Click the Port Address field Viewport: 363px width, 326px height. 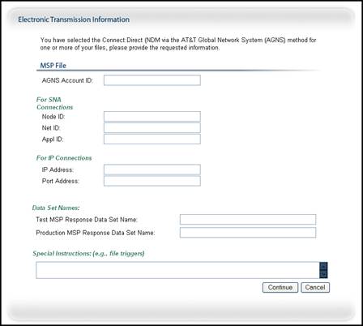(x=152, y=181)
